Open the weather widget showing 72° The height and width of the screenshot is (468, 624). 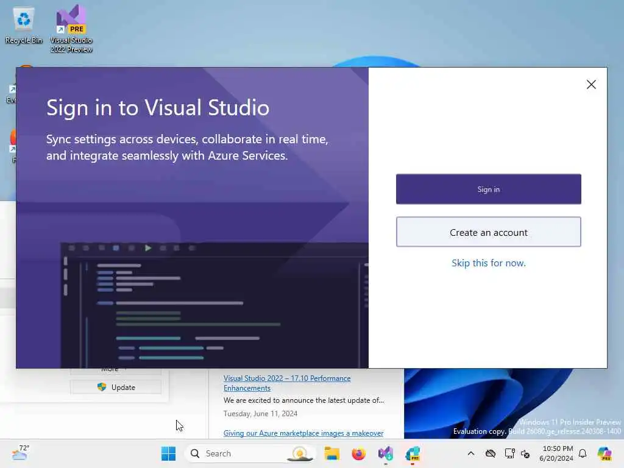(21, 453)
